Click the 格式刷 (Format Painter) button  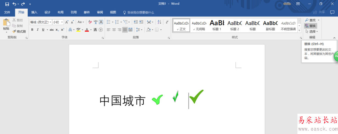19,31
